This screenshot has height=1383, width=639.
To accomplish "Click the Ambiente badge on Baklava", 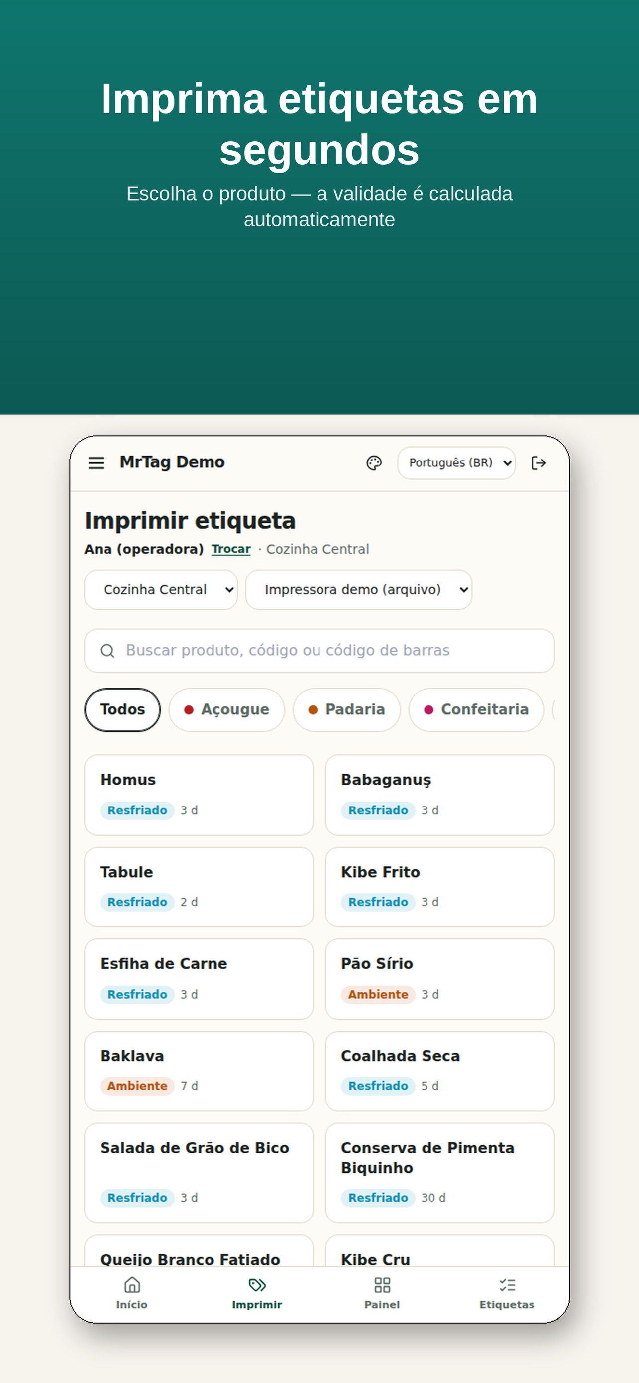I will point(137,1086).
